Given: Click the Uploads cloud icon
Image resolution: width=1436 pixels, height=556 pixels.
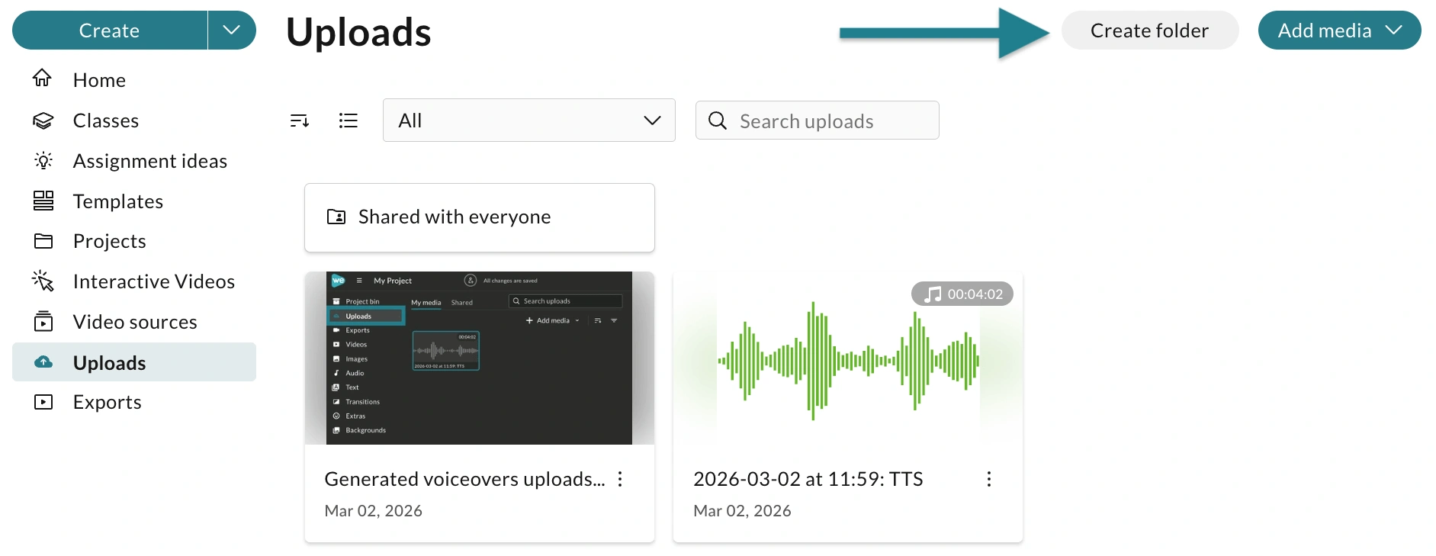Looking at the screenshot, I should 43,362.
